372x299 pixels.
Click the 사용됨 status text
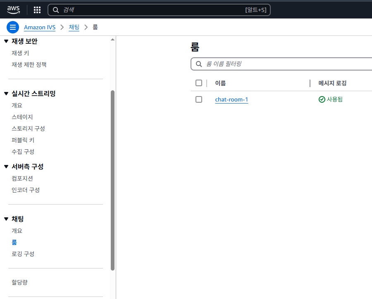click(335, 99)
